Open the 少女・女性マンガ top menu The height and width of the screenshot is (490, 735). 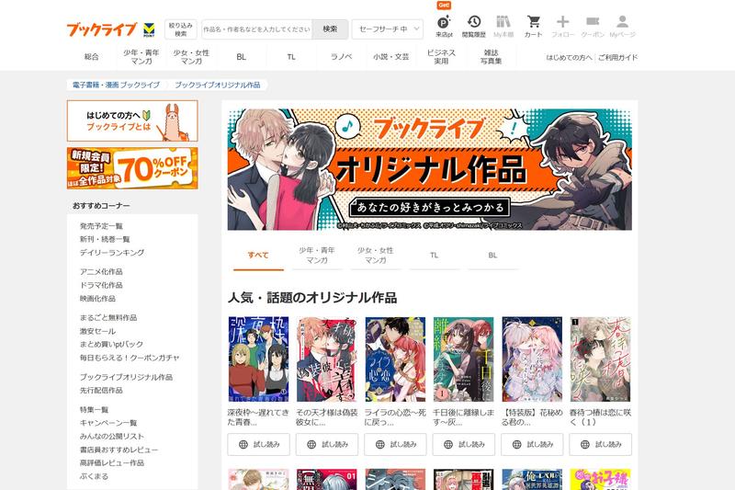[191, 57]
